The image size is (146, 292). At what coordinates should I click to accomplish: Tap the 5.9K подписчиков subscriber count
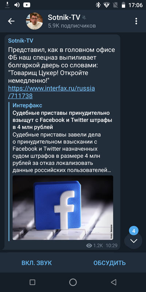pyautogui.click(x=72, y=26)
